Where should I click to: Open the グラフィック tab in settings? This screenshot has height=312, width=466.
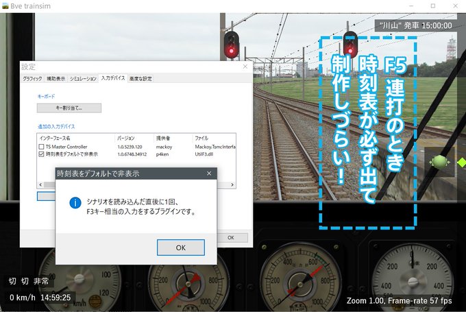[x=32, y=79]
